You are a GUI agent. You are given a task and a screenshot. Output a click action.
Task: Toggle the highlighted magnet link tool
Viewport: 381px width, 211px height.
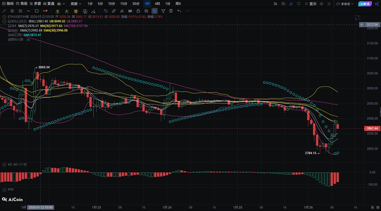(x=154, y=11)
